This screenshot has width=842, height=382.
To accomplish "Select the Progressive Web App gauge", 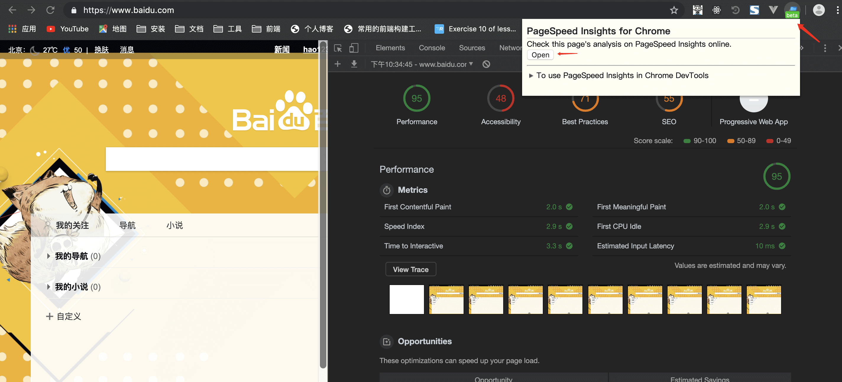I will tap(753, 104).
